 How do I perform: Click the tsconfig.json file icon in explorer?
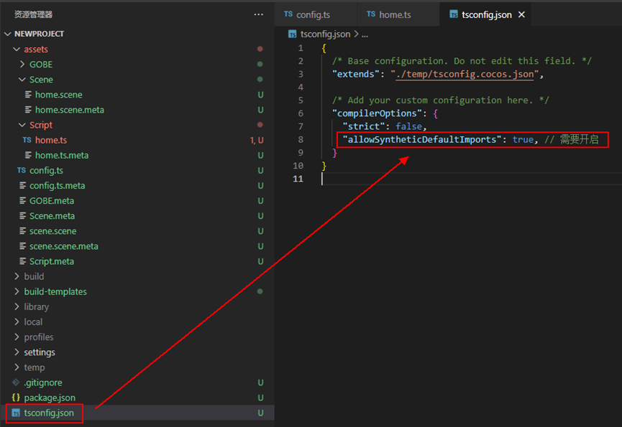coord(16,413)
